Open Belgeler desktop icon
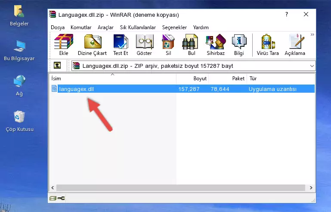This screenshot has width=331, height=212. point(19,15)
